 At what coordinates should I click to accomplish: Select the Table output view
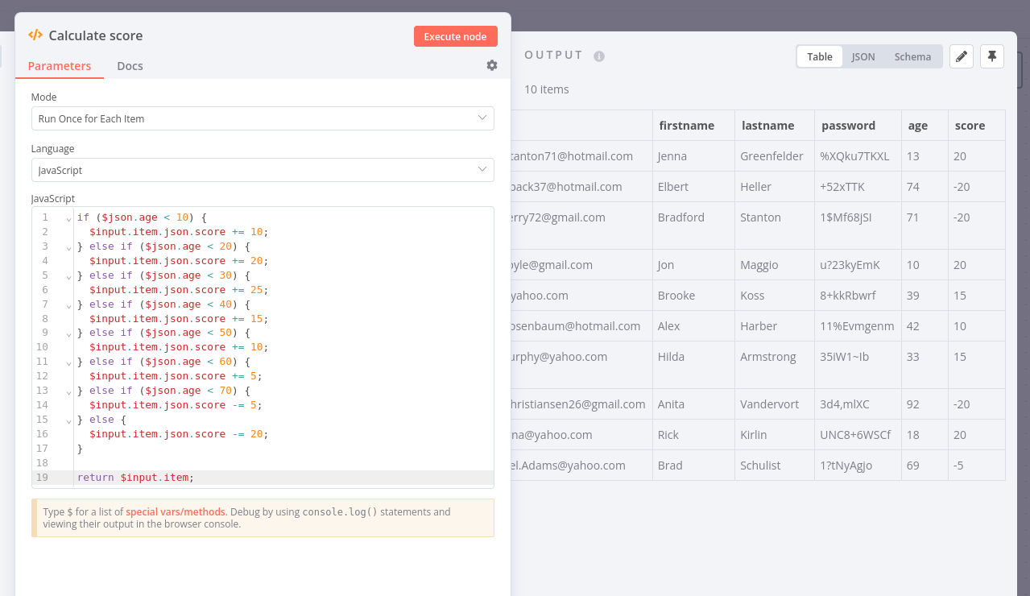[820, 56]
